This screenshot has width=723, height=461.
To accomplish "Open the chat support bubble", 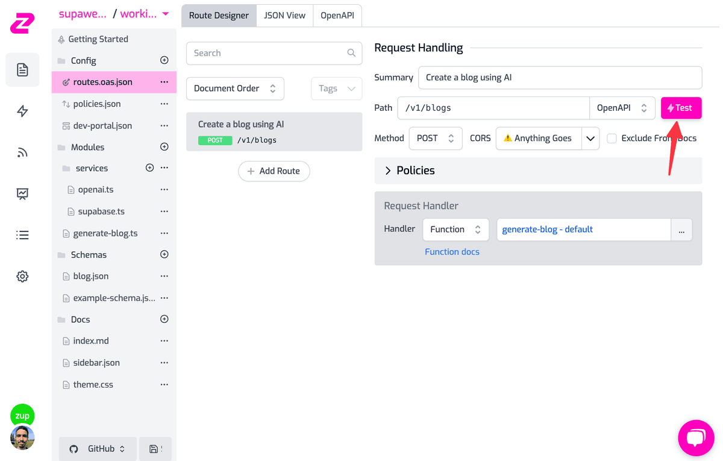I will point(696,437).
